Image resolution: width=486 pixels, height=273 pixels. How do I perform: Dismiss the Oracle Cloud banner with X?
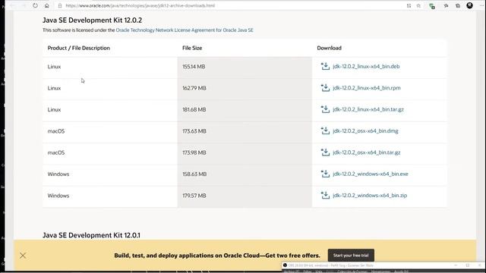pyautogui.click(x=23, y=256)
